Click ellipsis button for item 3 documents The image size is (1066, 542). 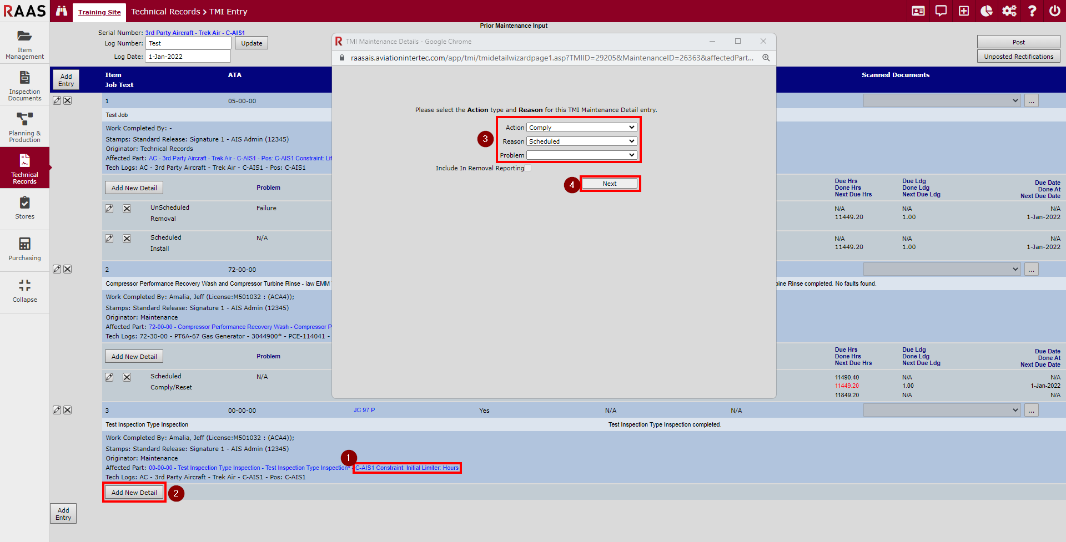pyautogui.click(x=1032, y=410)
